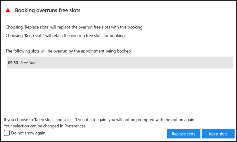The image size is (237, 142).
Task: Click the sentence explaining 'Replace slots'
Action: pos(74,27)
